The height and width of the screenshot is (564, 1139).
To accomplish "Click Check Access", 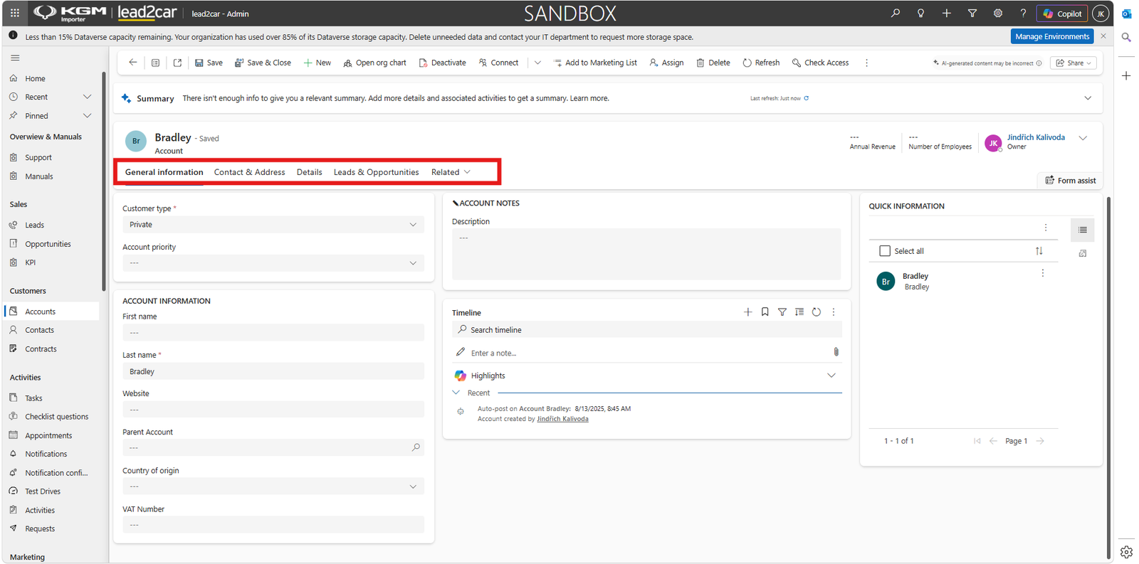I will [x=820, y=63].
